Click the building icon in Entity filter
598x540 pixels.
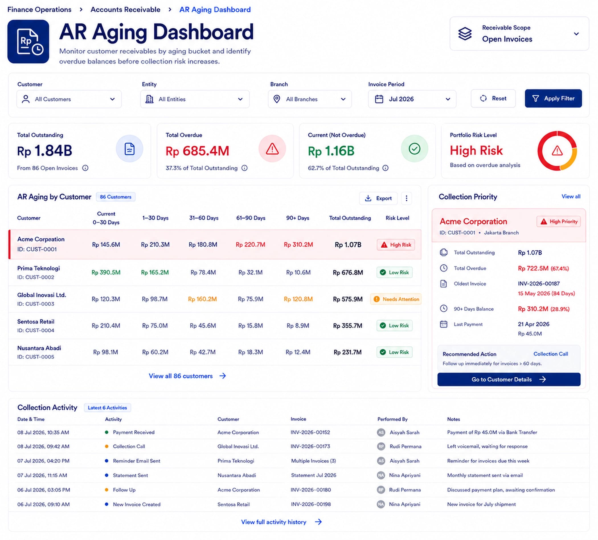click(x=149, y=99)
